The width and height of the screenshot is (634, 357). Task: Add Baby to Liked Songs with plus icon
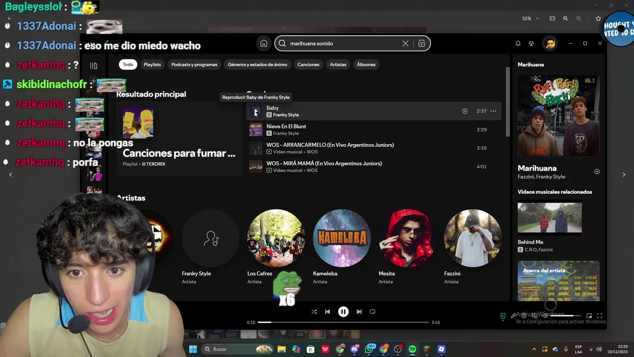[x=465, y=111]
